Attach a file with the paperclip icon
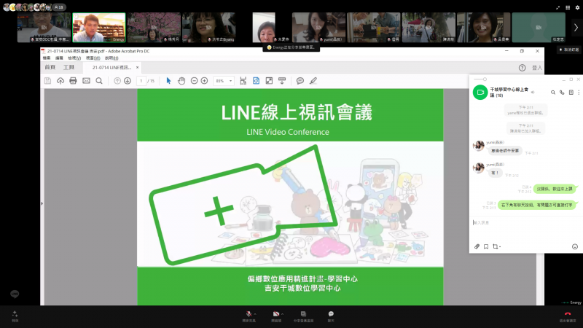583x328 pixels. tap(477, 246)
